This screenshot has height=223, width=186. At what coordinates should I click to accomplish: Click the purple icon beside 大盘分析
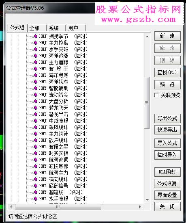[x=36, y=102]
